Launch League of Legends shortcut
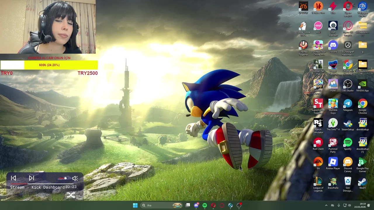 click(x=318, y=184)
